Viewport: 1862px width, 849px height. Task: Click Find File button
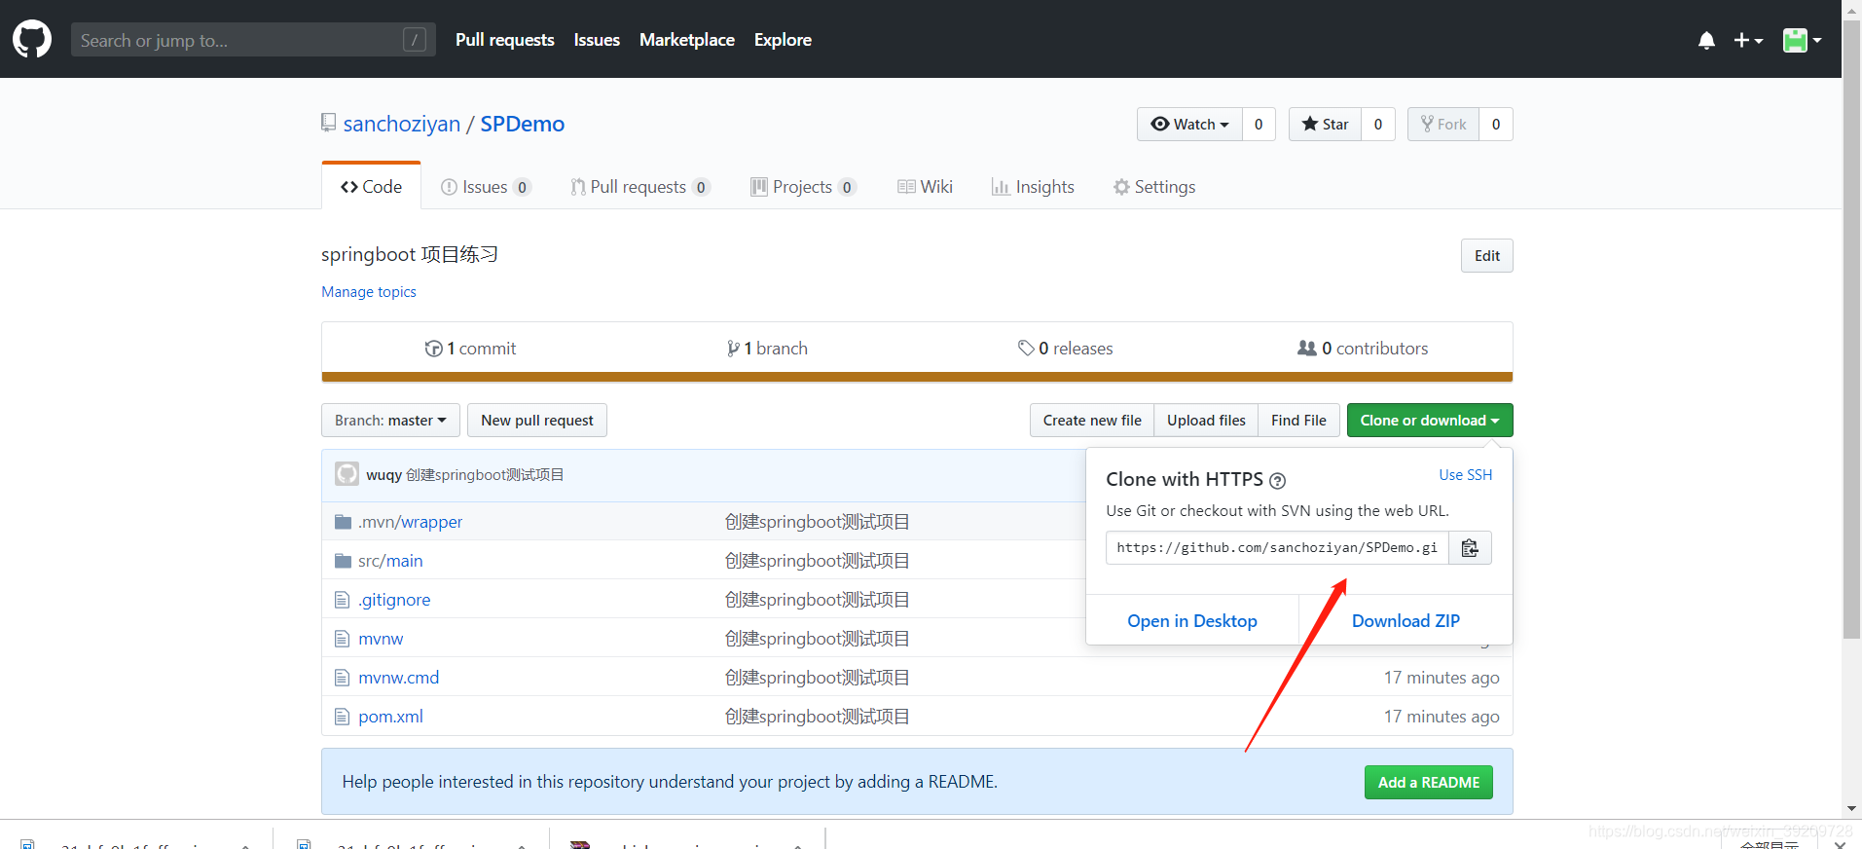[x=1298, y=421]
